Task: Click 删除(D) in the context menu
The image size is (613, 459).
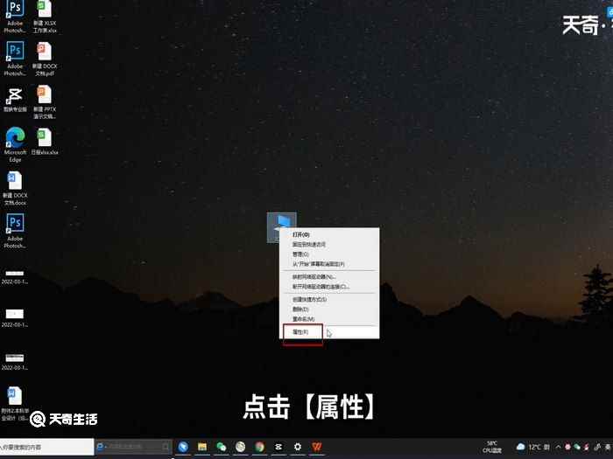Action: [300, 309]
